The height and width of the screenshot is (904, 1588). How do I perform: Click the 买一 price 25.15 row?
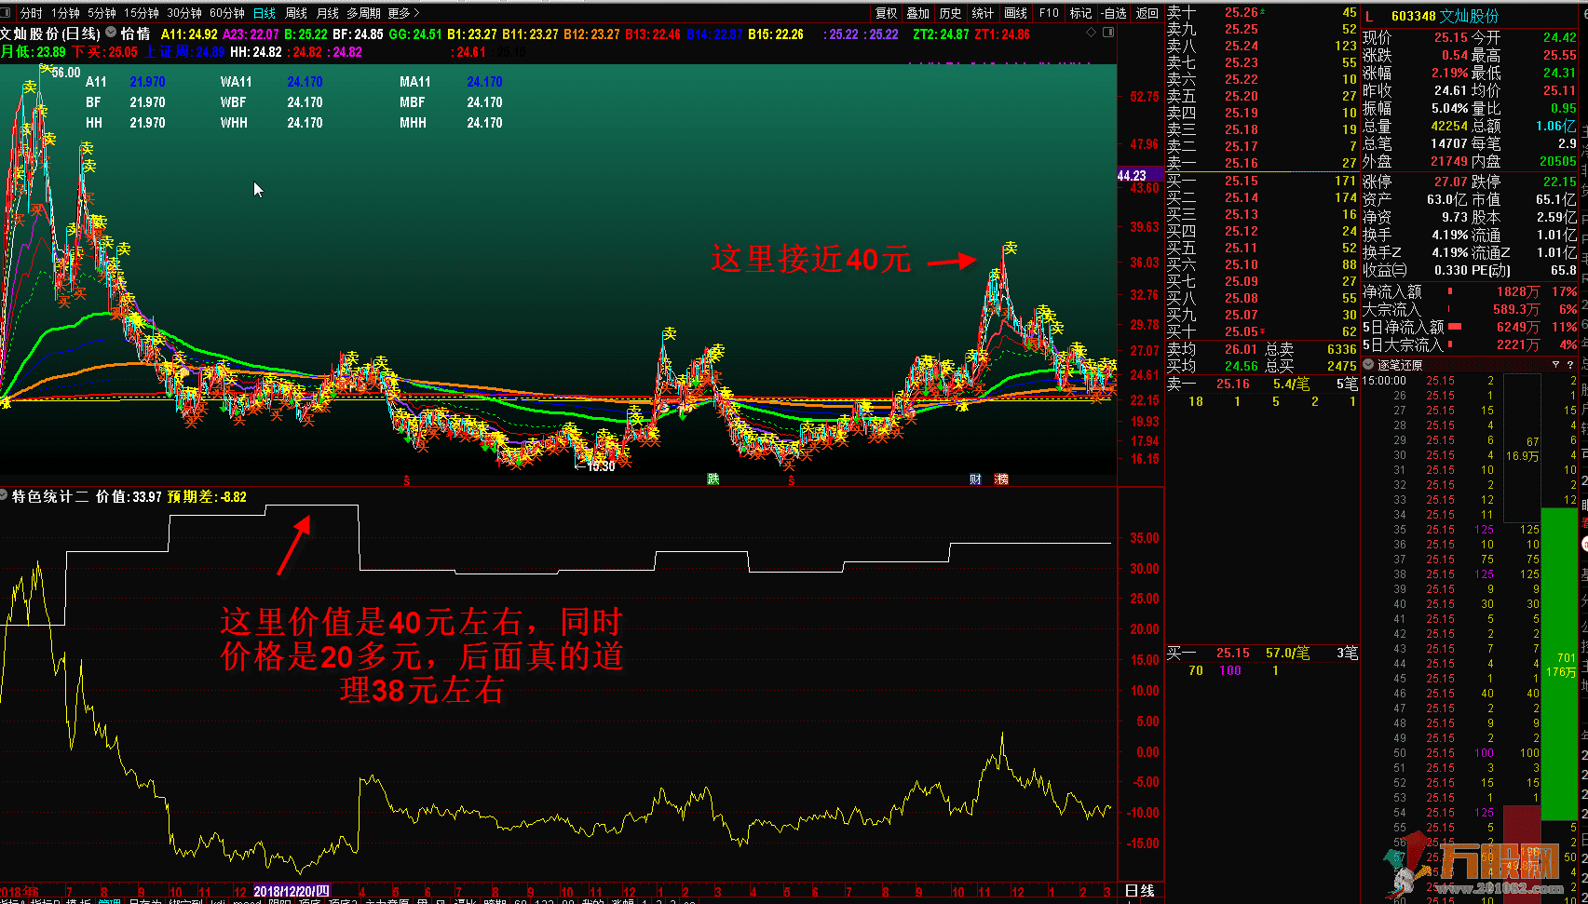pyautogui.click(x=1262, y=181)
